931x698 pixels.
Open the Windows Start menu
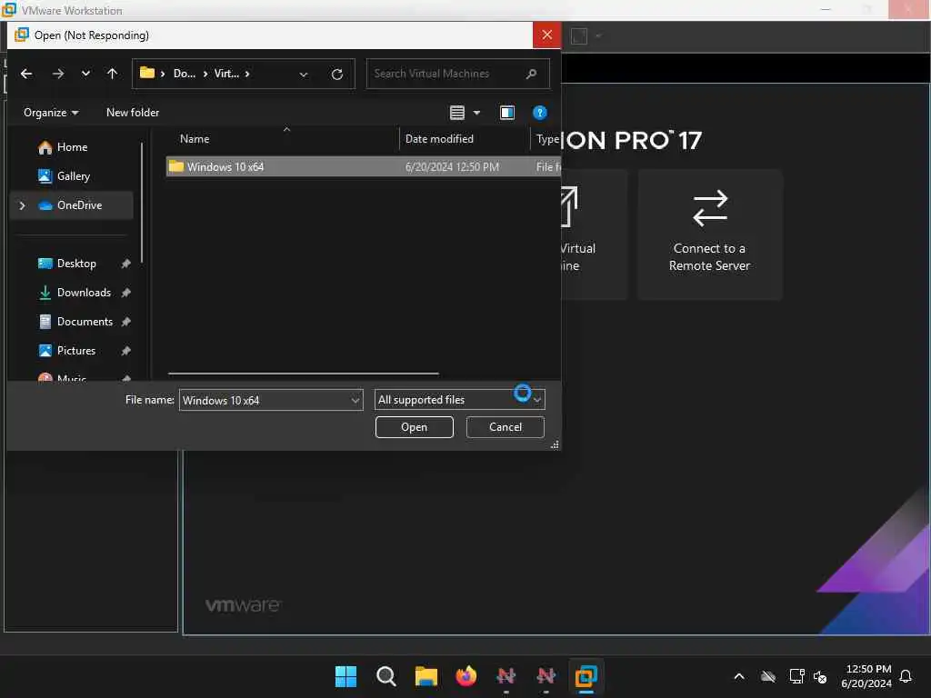(x=345, y=676)
